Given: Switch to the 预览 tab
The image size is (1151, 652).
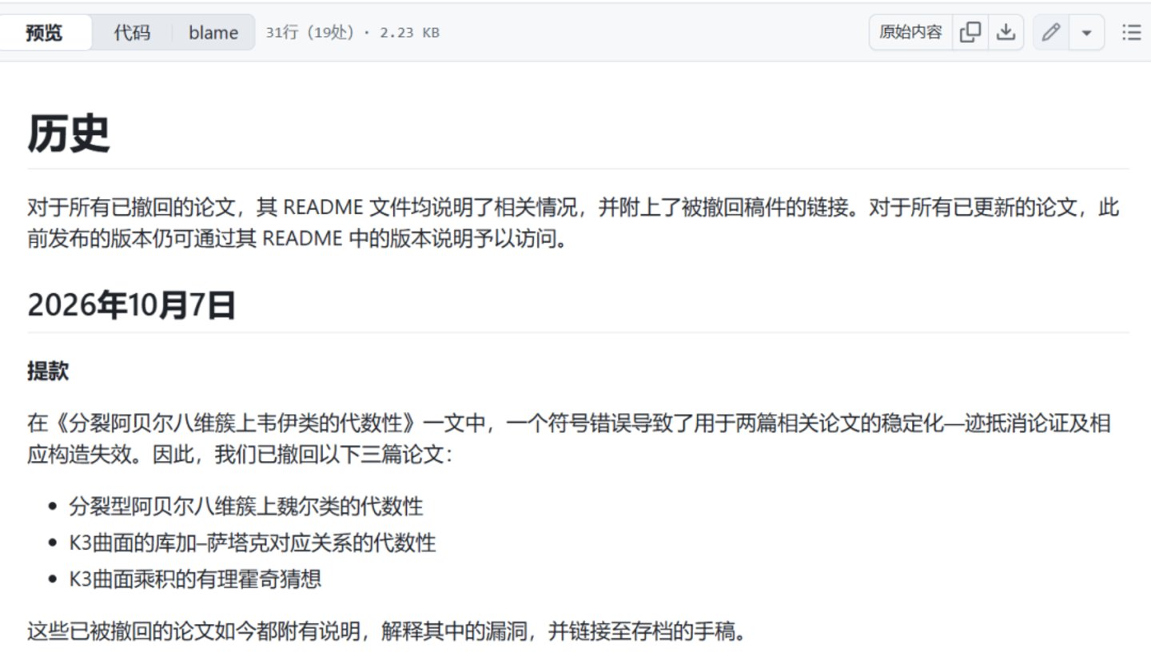Looking at the screenshot, I should pos(45,33).
